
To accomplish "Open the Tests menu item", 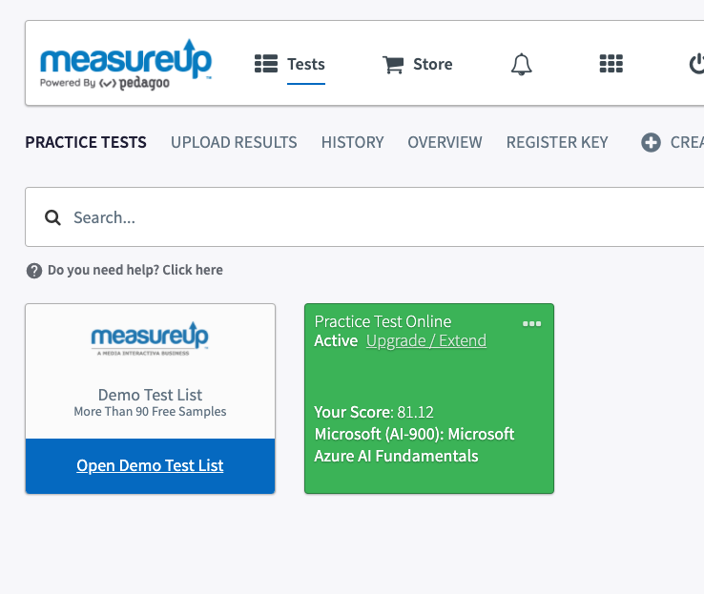I will point(306,64).
